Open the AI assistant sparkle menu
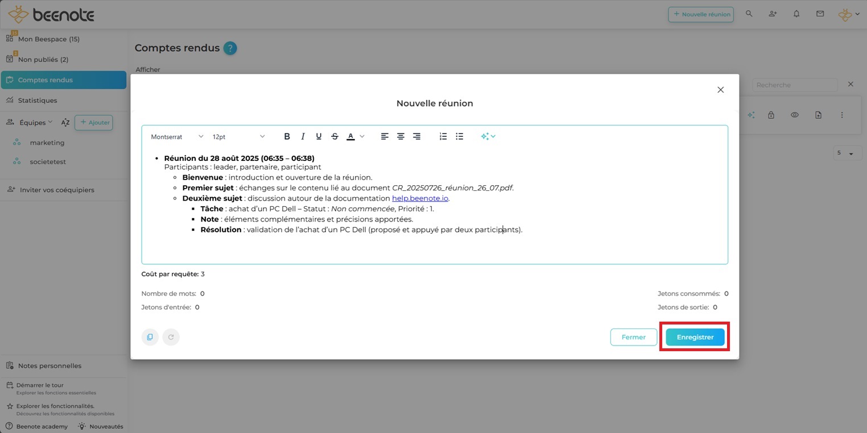 [488, 136]
